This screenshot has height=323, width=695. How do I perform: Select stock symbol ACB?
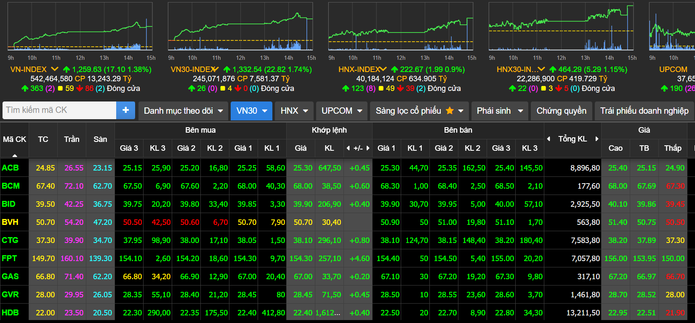coord(10,168)
